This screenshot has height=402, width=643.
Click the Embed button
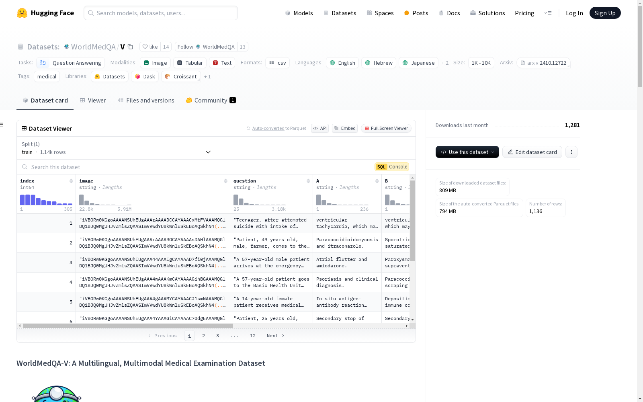pos(345,128)
